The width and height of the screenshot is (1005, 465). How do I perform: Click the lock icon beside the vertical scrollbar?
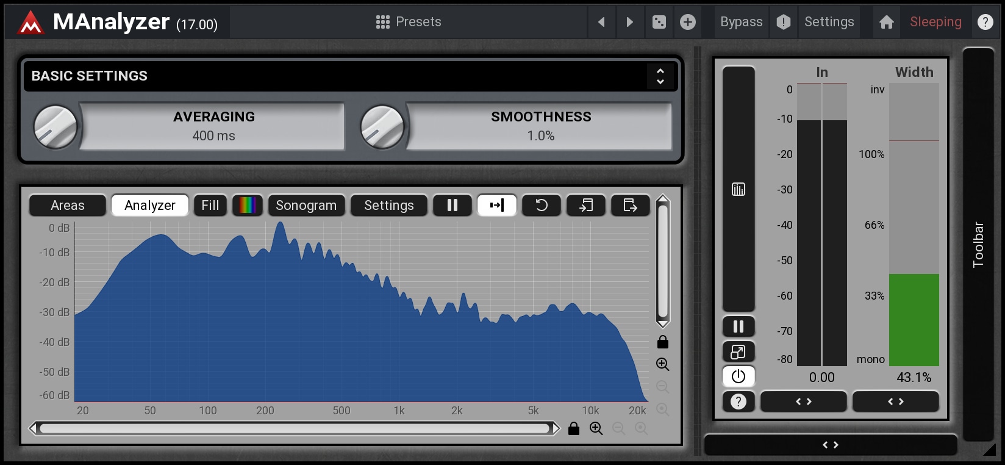click(663, 342)
